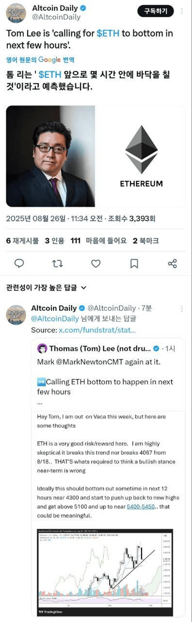Screen dimensions: 192x622
Task: Click the Altcoin Daily profile avatar at top
Action: tap(16, 13)
